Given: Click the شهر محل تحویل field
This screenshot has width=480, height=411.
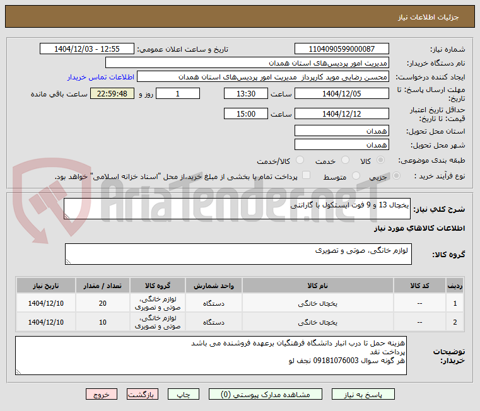Looking at the screenshot, I should click(342, 145).
